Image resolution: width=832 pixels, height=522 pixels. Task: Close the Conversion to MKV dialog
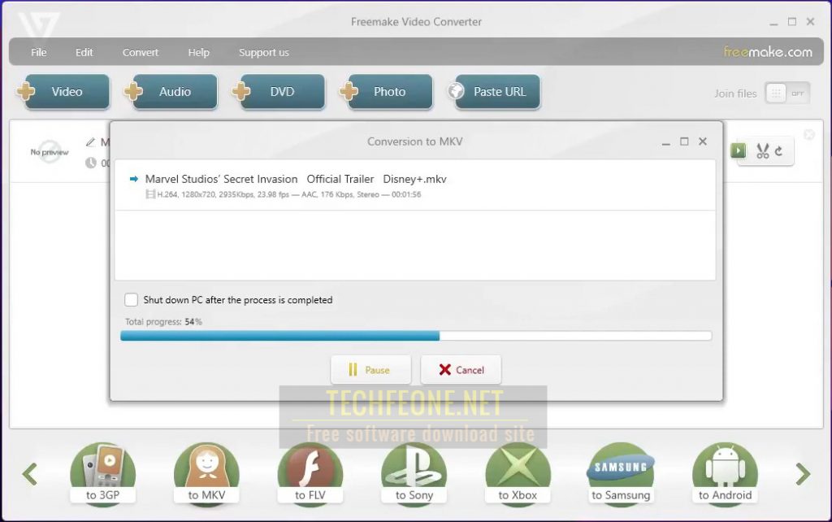(x=703, y=141)
